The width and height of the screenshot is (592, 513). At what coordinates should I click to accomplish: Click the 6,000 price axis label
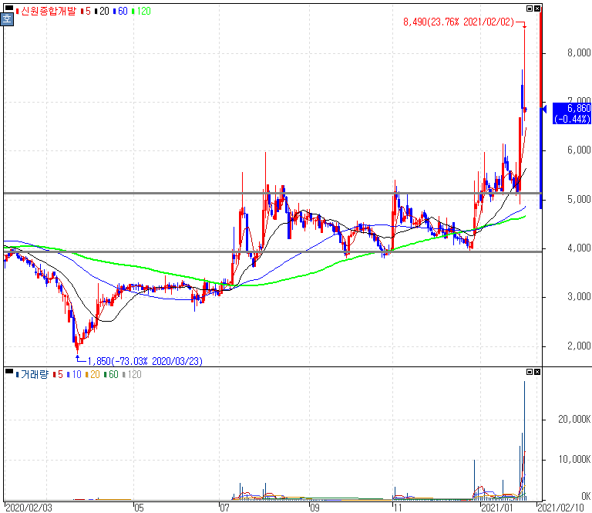point(579,150)
